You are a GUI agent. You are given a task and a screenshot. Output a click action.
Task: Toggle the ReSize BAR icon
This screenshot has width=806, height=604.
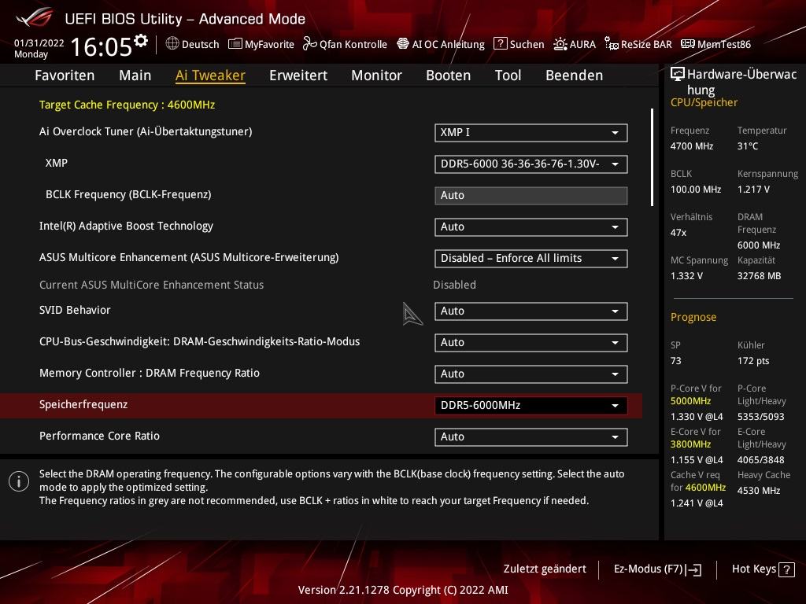point(611,44)
